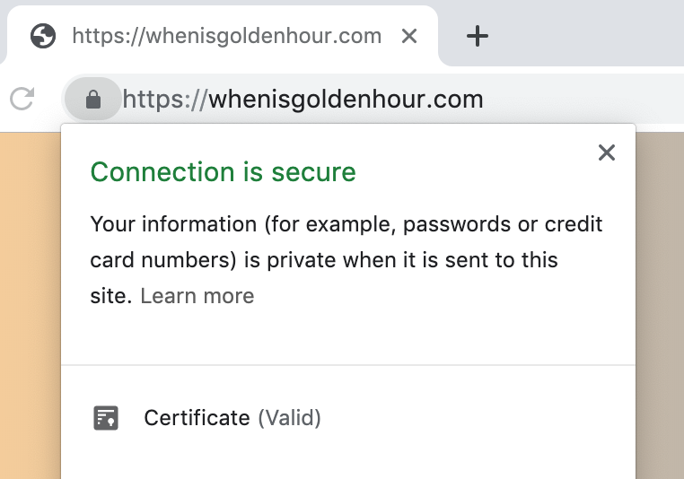Screen dimensions: 684x479
Task: Click the privacy description text in the popup
Action: [346, 242]
